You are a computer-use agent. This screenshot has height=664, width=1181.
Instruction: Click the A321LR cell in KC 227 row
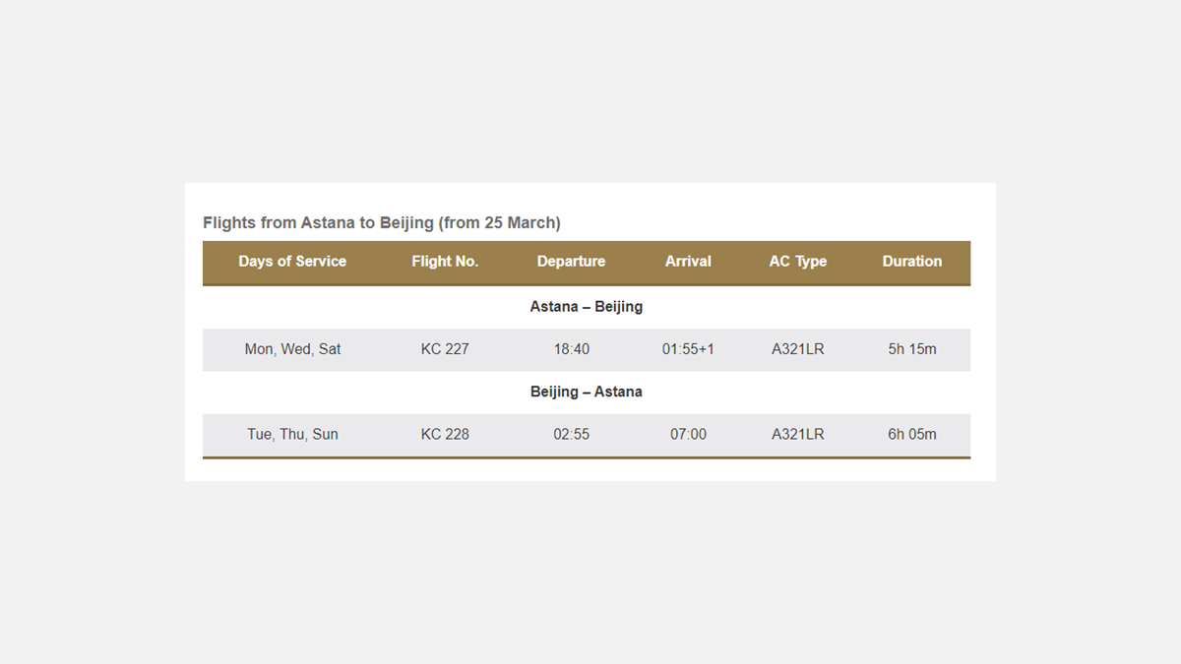tap(797, 349)
